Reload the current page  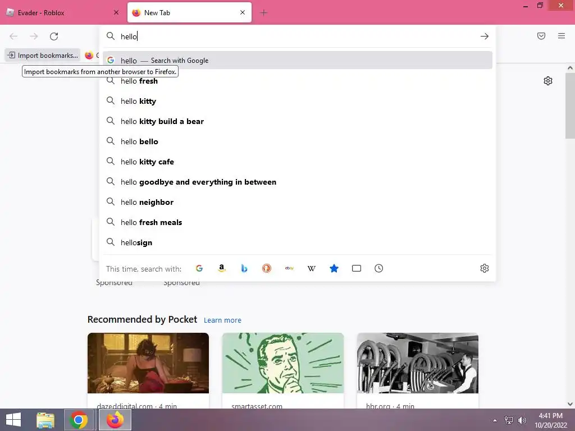pos(54,36)
